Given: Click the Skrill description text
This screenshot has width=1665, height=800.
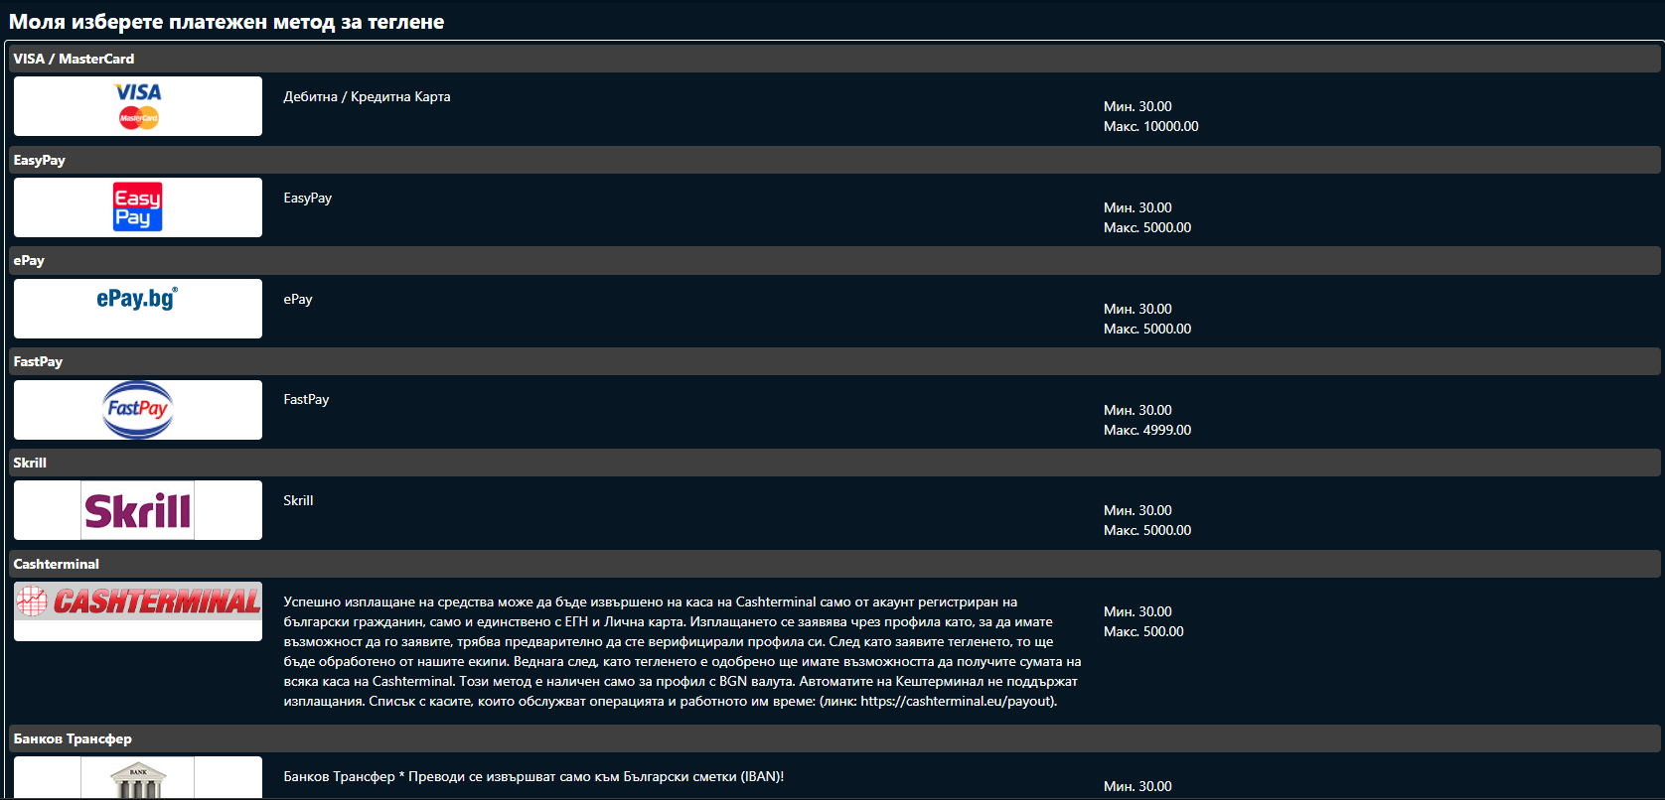Looking at the screenshot, I should tap(298, 500).
